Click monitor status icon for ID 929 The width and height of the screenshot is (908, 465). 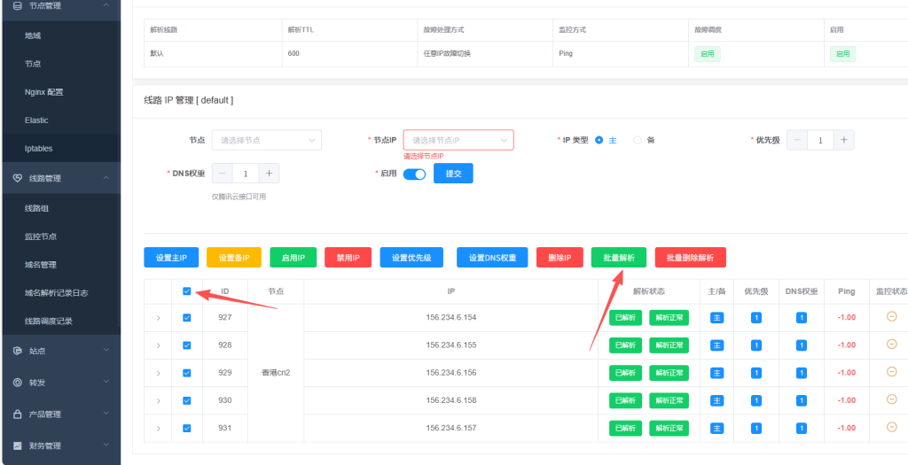pos(892,372)
